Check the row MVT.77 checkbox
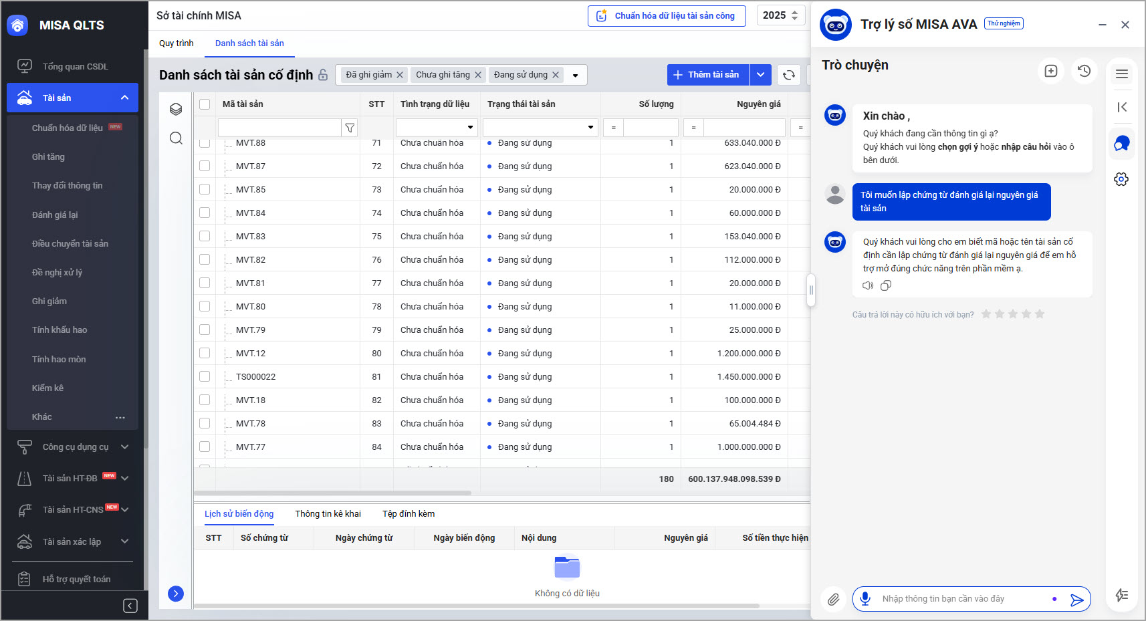 click(x=205, y=447)
